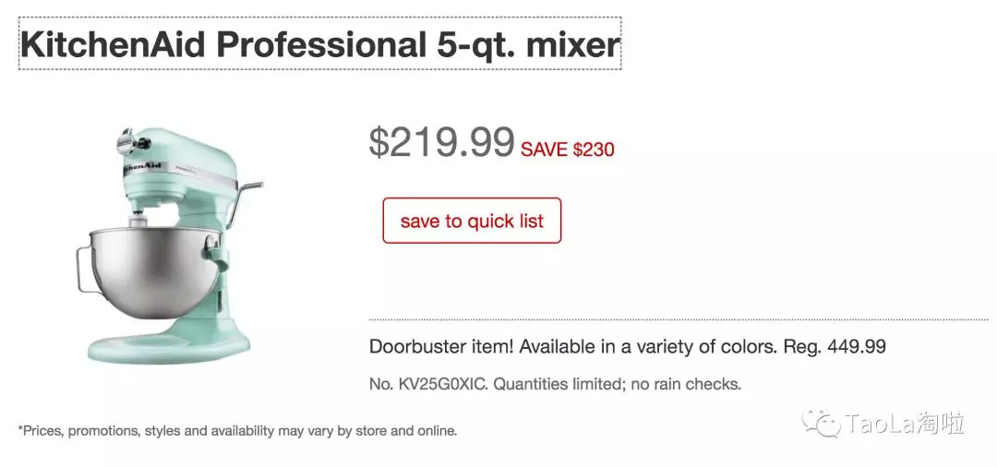Click the $219.99 sale price
The image size is (997, 467).
point(441,142)
